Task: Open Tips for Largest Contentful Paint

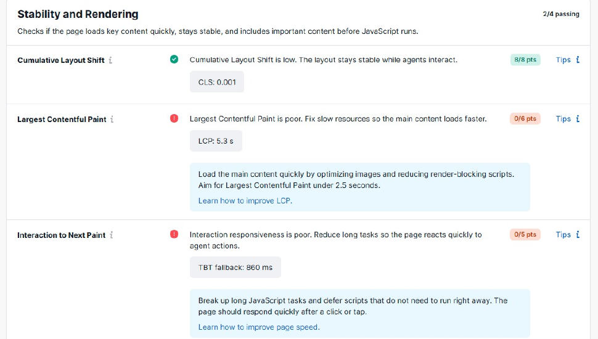Action: click(x=563, y=119)
